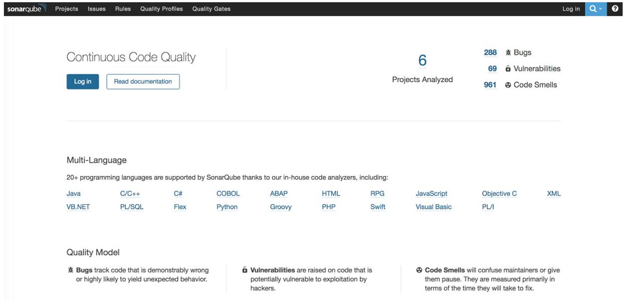Click the lock icon in Quality Model
626x301 pixels.
coord(245,270)
